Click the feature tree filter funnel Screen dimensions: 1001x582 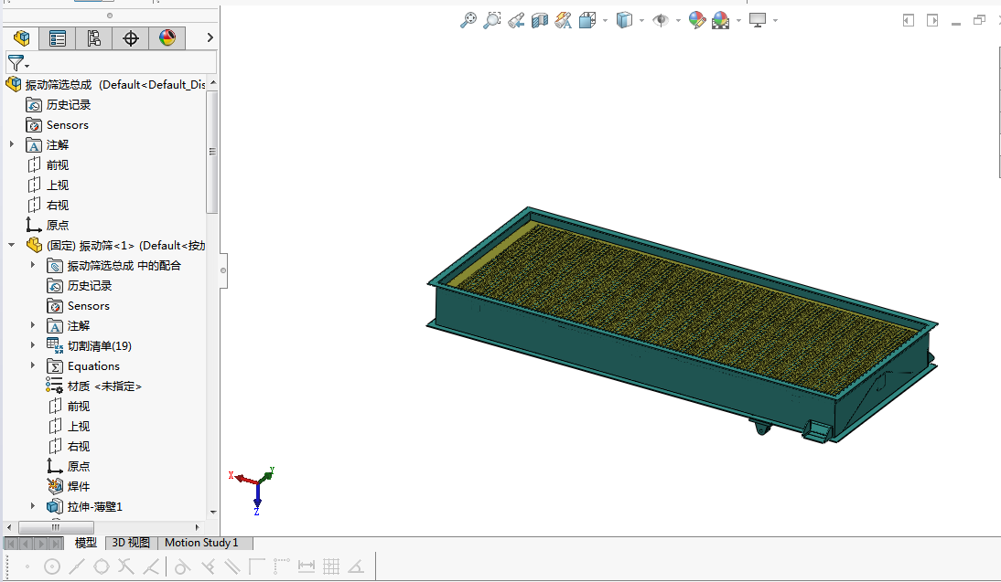(17, 62)
